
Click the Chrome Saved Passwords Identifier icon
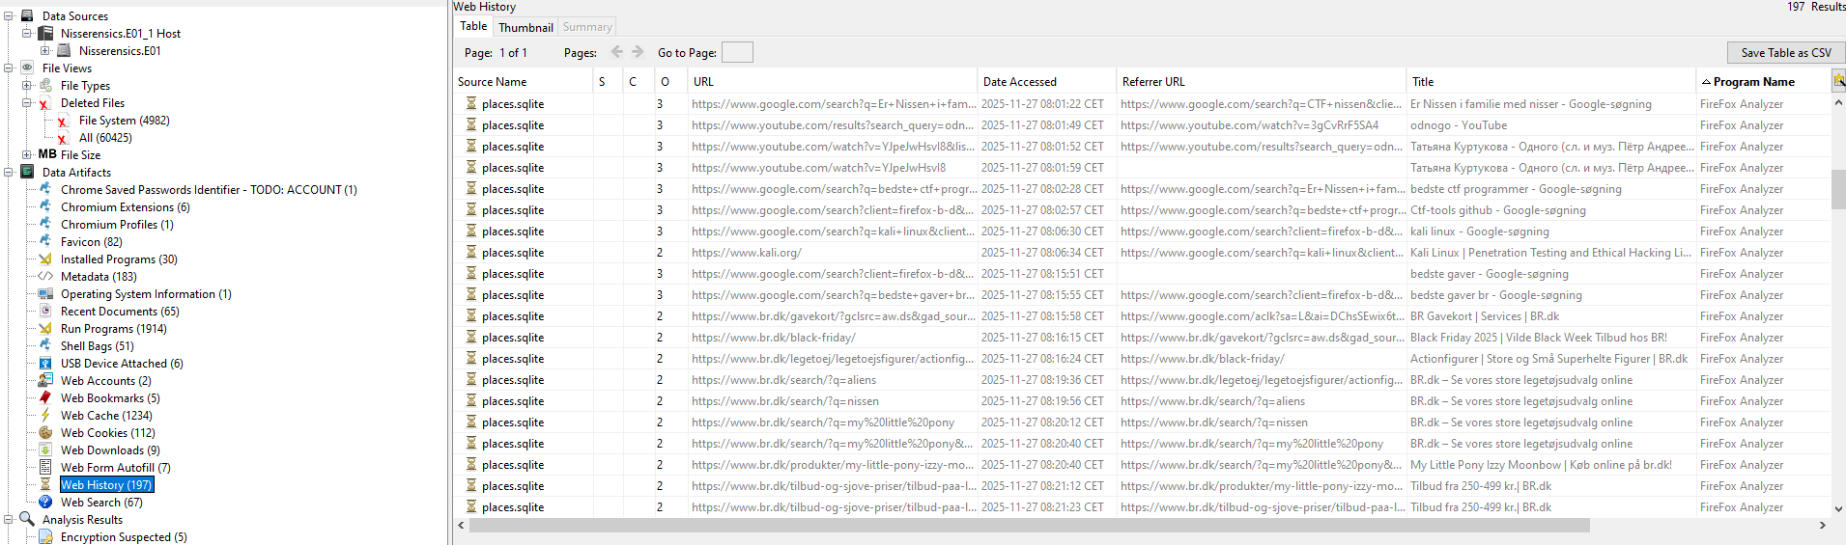tap(45, 189)
